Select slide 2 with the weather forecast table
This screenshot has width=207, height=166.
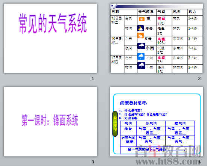click(x=157, y=38)
